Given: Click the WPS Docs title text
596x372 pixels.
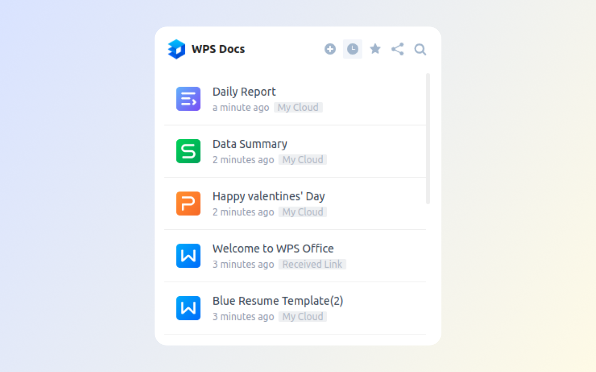Looking at the screenshot, I should pyautogui.click(x=218, y=49).
